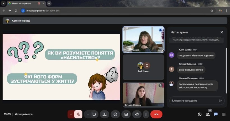Screen dimensions: 230x121
Task: Close the Чат встречи panel
Action: pos(222,32)
